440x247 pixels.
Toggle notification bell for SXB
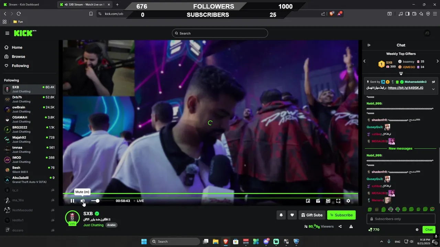[281, 215]
